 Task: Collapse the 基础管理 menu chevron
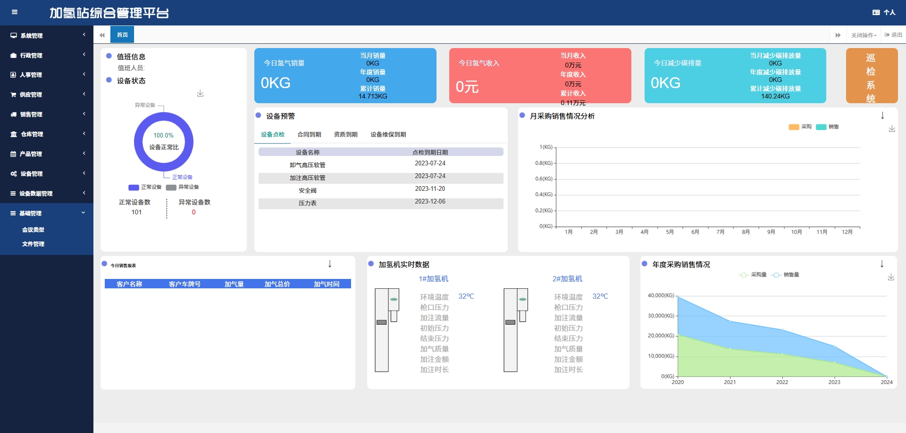tap(84, 213)
